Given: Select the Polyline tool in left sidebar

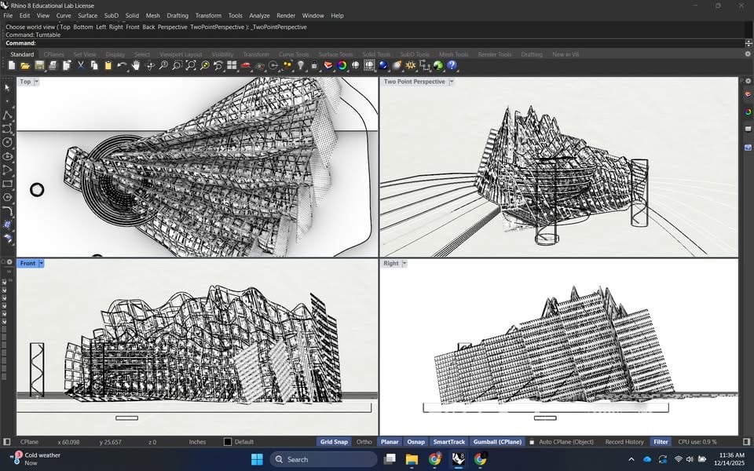Looking at the screenshot, I should pyautogui.click(x=8, y=115).
